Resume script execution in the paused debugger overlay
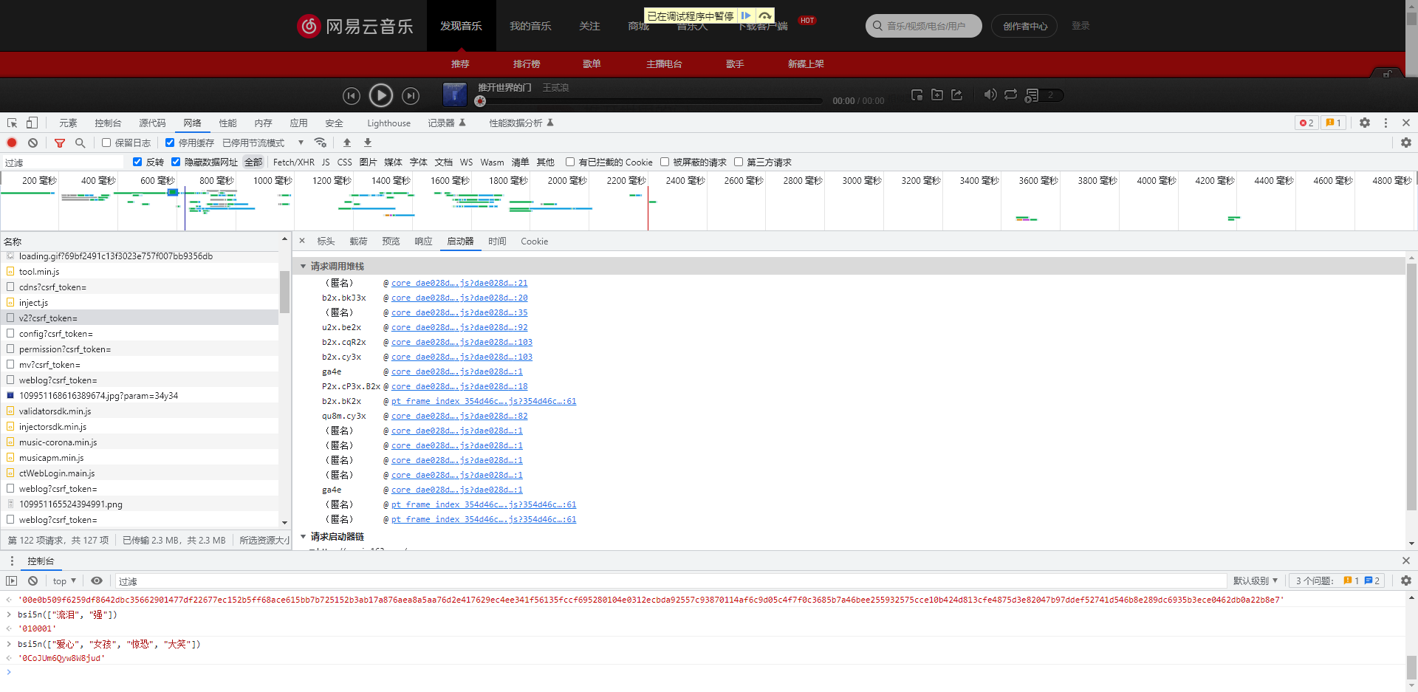 tap(746, 16)
